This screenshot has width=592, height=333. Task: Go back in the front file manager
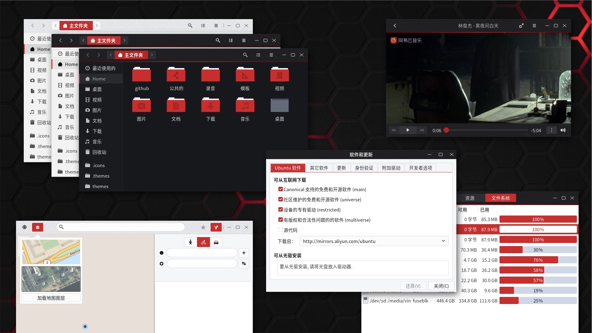tap(88, 55)
